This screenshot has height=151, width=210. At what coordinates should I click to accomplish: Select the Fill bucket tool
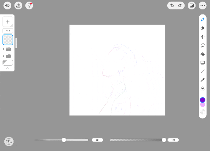(202, 54)
